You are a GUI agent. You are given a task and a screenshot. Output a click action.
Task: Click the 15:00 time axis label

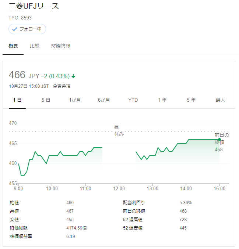pos(219,188)
